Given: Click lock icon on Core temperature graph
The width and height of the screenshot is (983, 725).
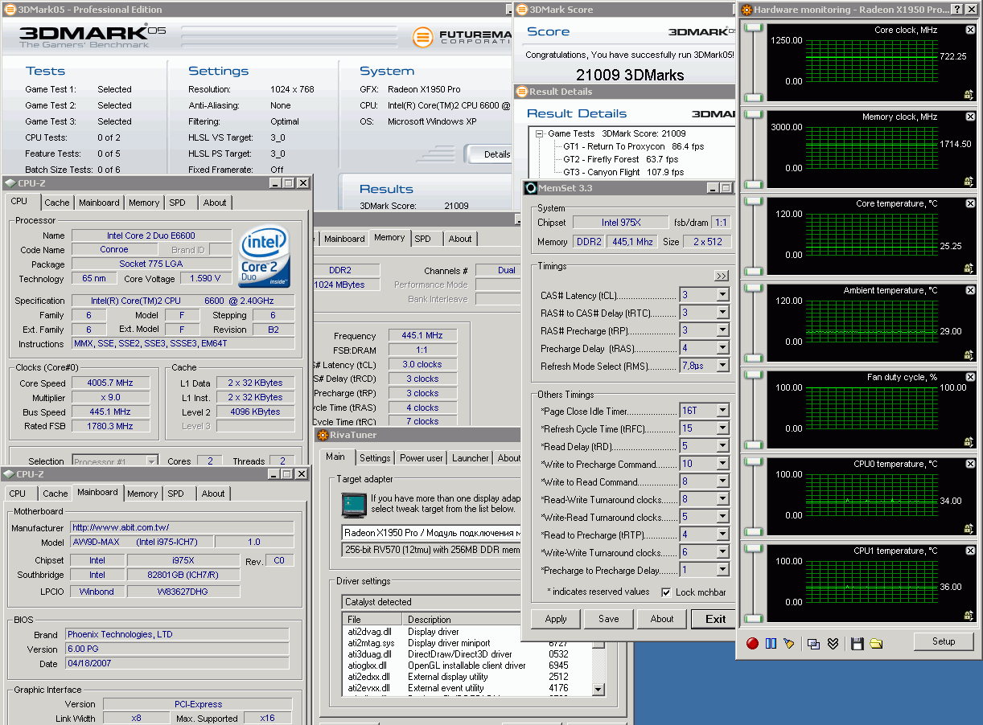Looking at the screenshot, I should click(969, 268).
